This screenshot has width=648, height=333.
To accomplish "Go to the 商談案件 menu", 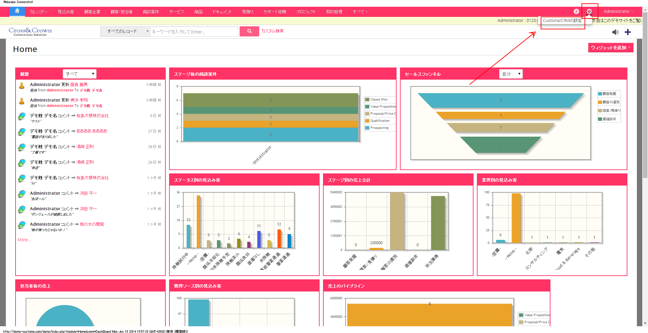I will [151, 12].
